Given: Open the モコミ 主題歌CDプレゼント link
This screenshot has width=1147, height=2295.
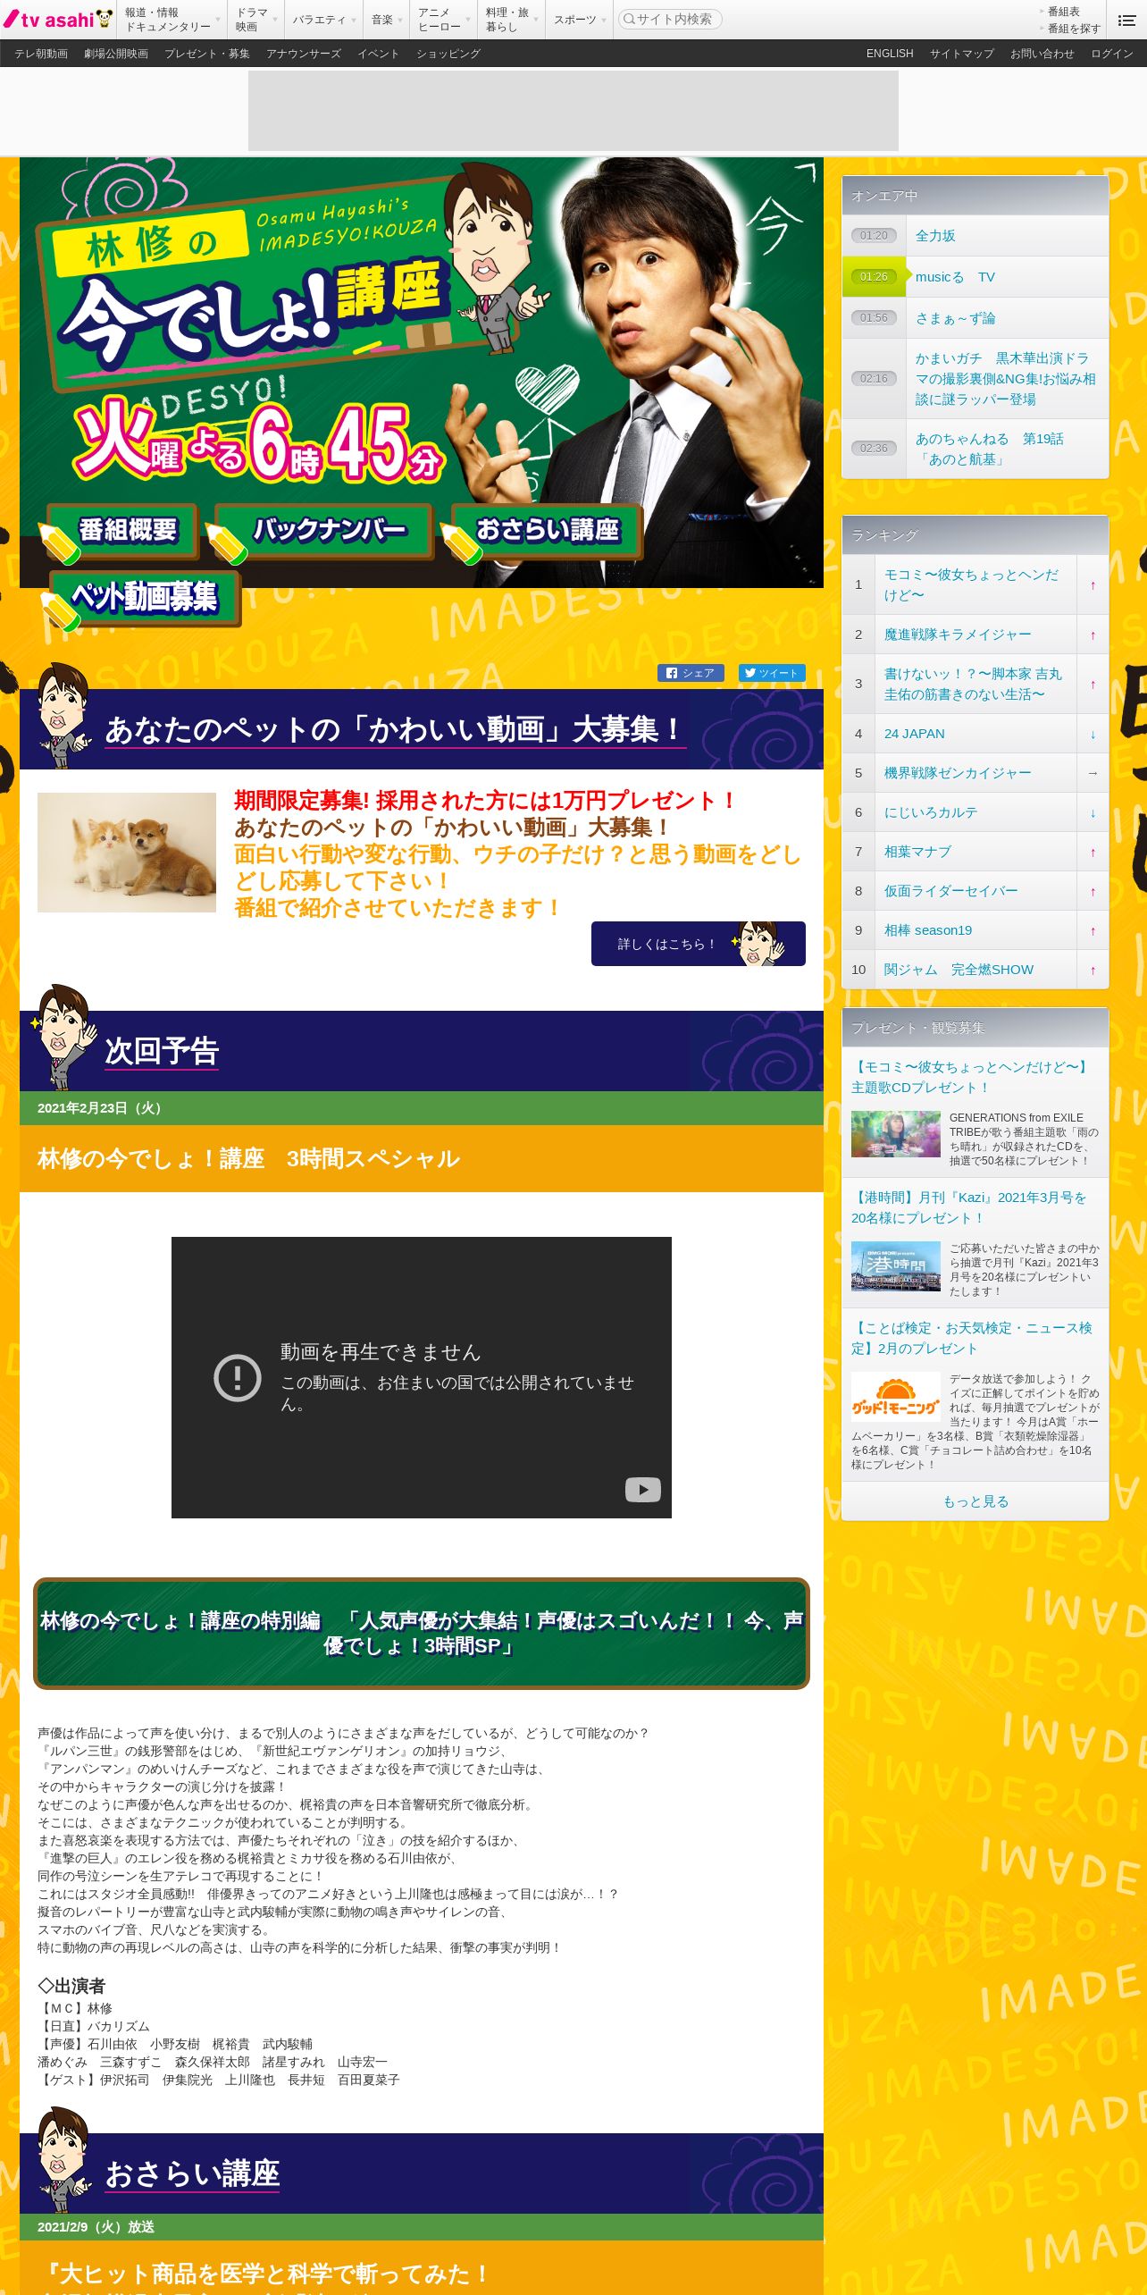Looking at the screenshot, I should (971, 1077).
